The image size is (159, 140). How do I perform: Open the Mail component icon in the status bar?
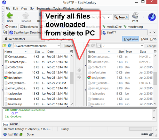coord(10,134)
